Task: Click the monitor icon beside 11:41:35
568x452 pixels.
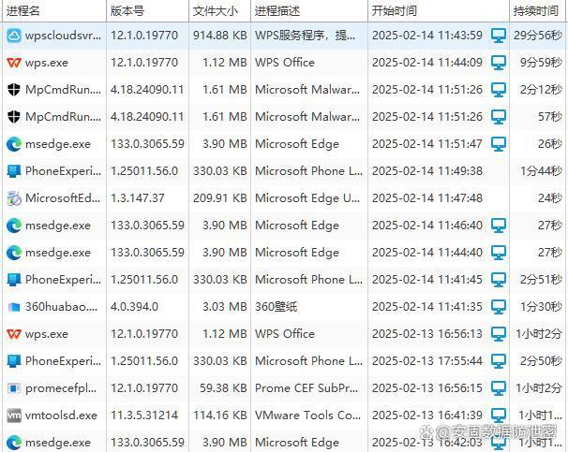Action: [x=499, y=307]
